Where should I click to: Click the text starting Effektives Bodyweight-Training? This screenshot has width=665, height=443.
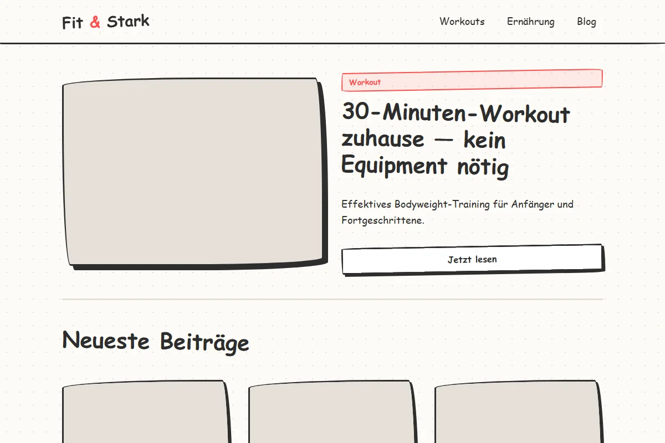(457, 212)
